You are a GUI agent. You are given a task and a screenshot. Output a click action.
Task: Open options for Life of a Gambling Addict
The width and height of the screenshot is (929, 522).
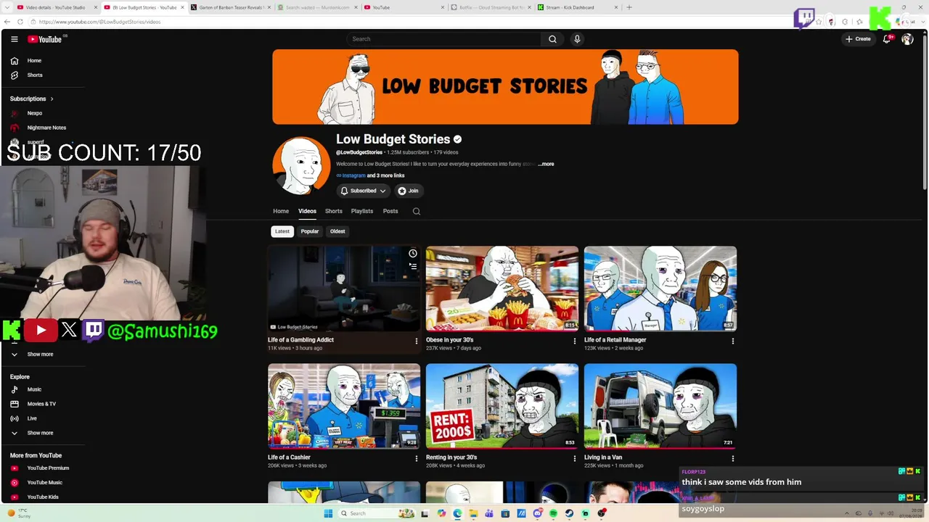(x=417, y=341)
